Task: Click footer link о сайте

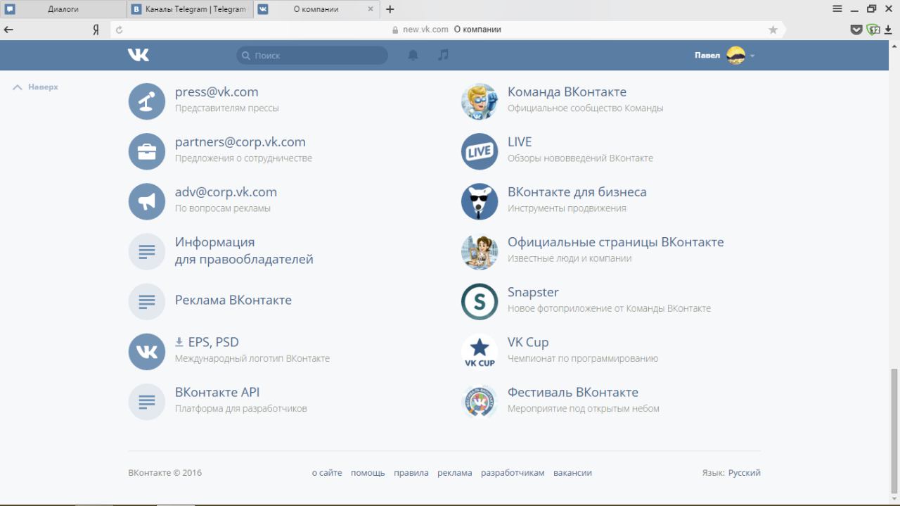Action: [327, 473]
